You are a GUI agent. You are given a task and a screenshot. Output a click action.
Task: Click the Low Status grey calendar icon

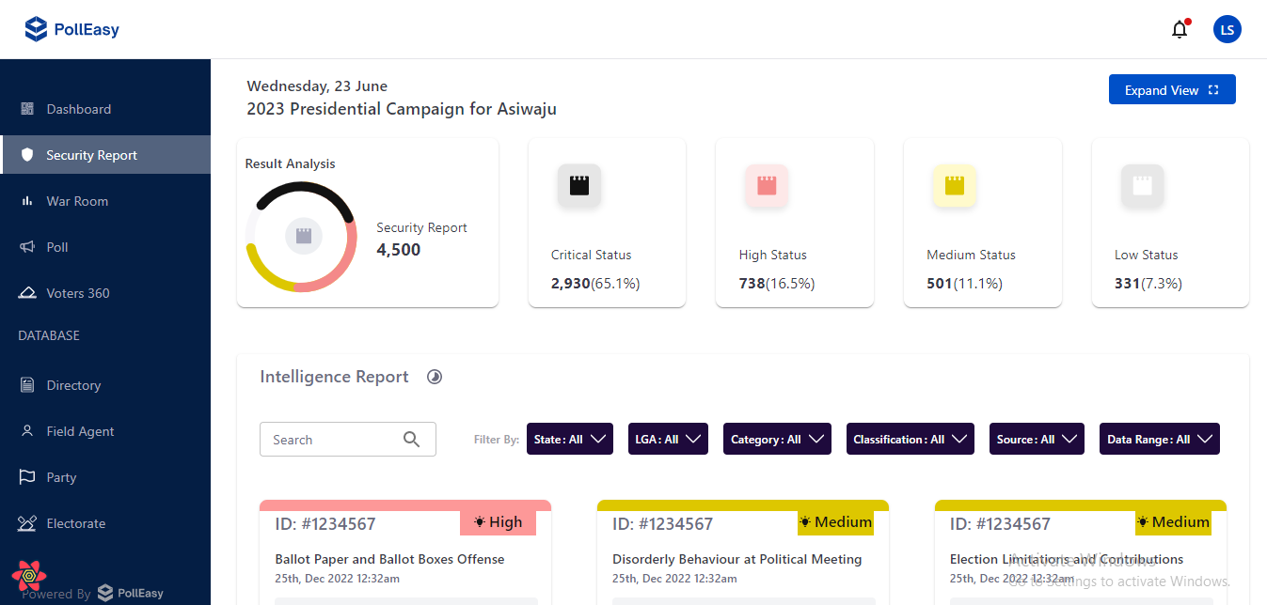coord(1142,185)
